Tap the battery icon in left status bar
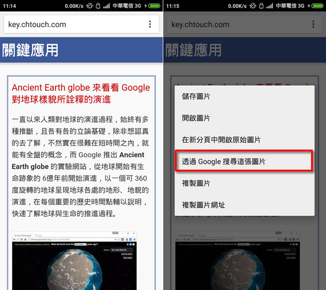Screen dimensions: 326x290 [x=156, y=6]
